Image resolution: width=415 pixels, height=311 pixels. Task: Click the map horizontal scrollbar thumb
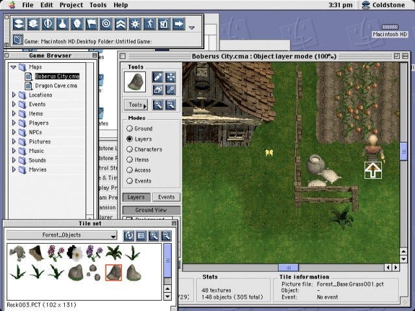click(289, 268)
